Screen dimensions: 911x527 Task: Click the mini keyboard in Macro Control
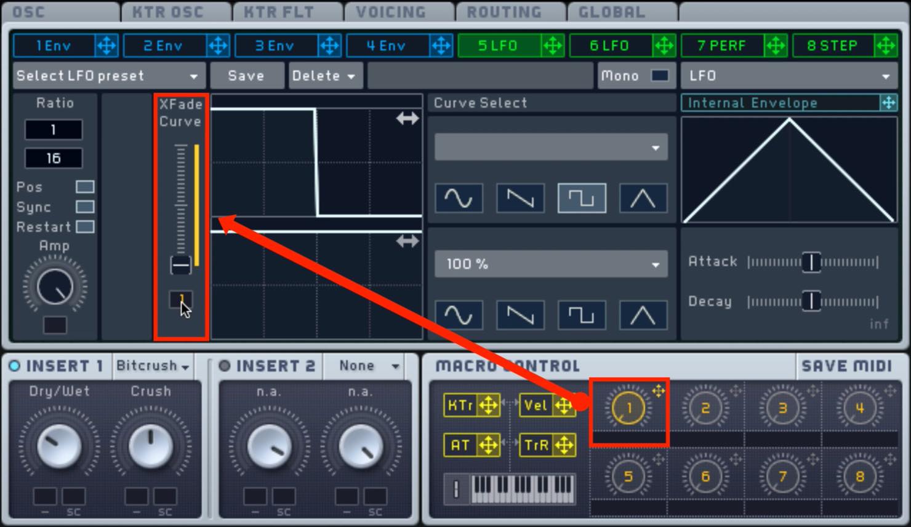tap(523, 489)
